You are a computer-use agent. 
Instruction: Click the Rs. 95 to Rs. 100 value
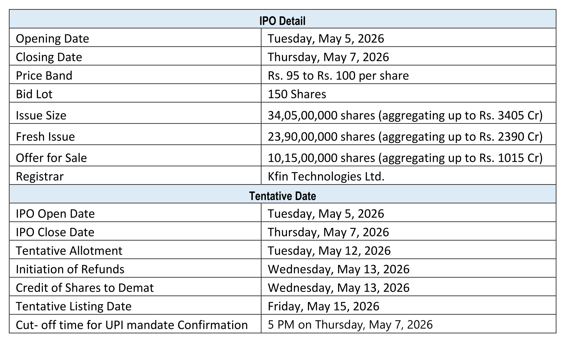coord(338,76)
